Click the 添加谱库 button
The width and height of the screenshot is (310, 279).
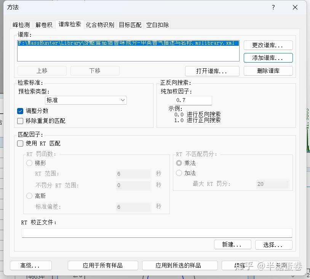(x=268, y=58)
